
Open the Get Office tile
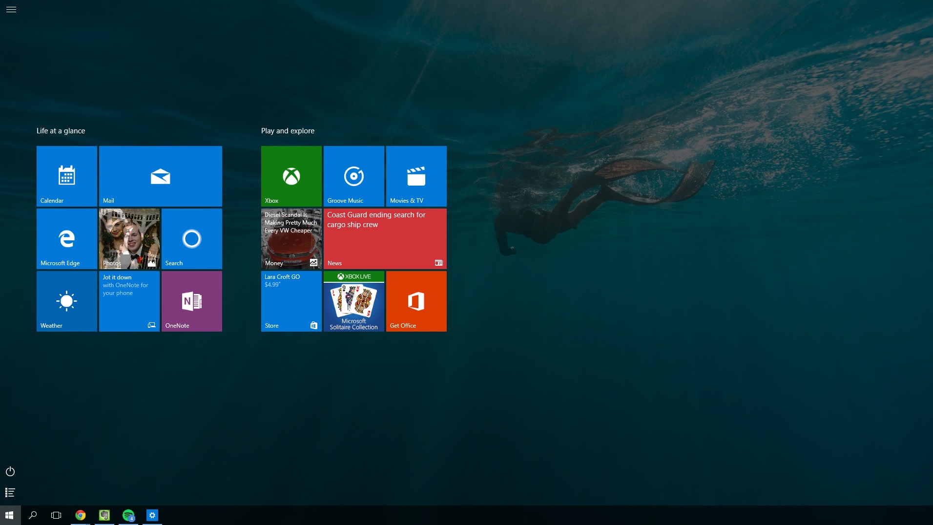point(416,301)
